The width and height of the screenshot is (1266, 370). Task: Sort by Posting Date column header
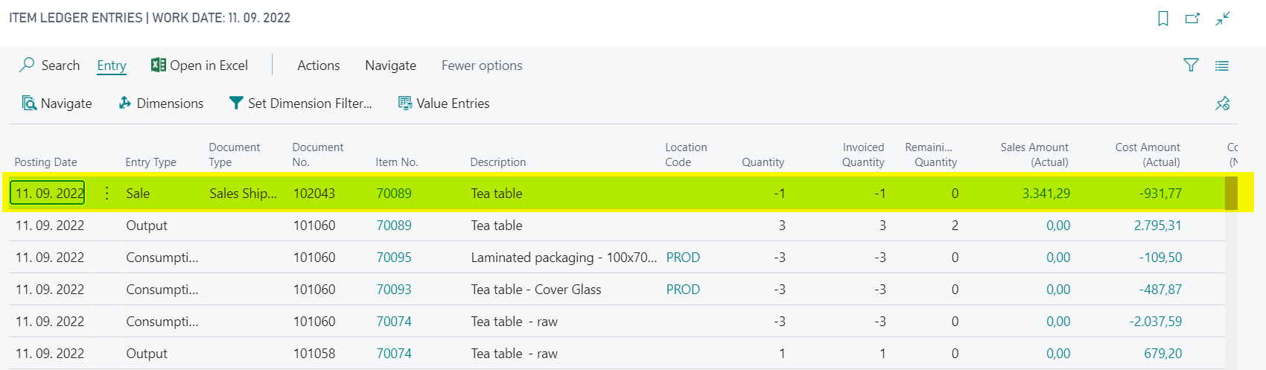tap(46, 162)
